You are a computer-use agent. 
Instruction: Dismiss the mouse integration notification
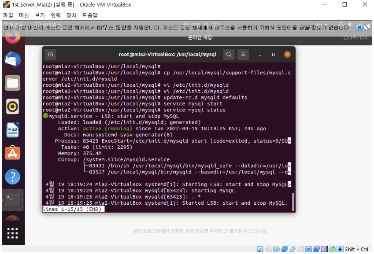359,27
